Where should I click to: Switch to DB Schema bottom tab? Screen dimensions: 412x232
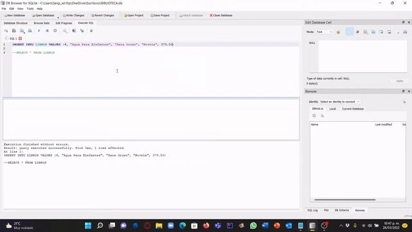pyautogui.click(x=342, y=210)
